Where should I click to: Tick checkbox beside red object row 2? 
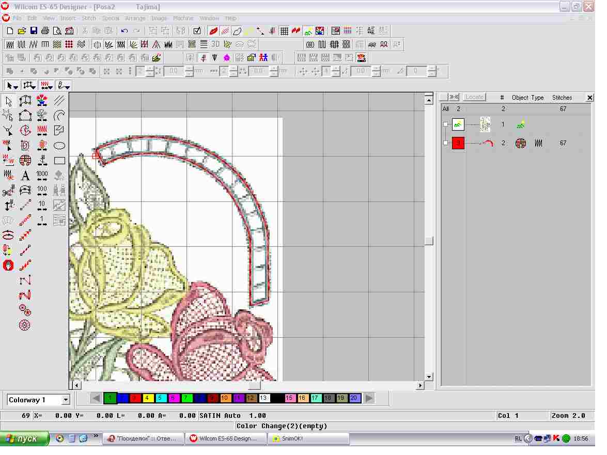(446, 143)
